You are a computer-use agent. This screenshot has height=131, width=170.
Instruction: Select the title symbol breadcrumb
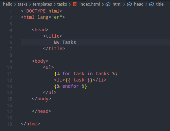coord(160,4)
